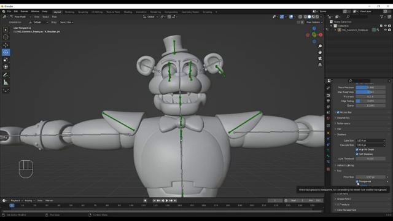Screen dimensions: 393x221
Task: Open the Window menu
Action: point(35,12)
